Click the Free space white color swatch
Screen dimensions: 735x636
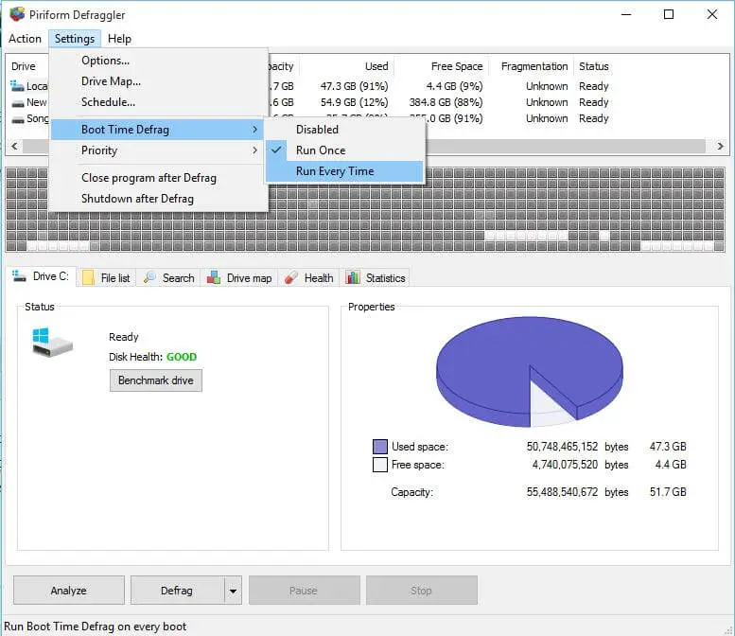click(380, 465)
